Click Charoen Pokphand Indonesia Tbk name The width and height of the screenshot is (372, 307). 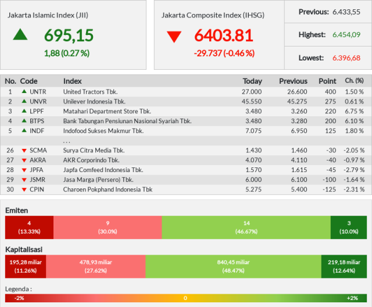[x=108, y=190]
